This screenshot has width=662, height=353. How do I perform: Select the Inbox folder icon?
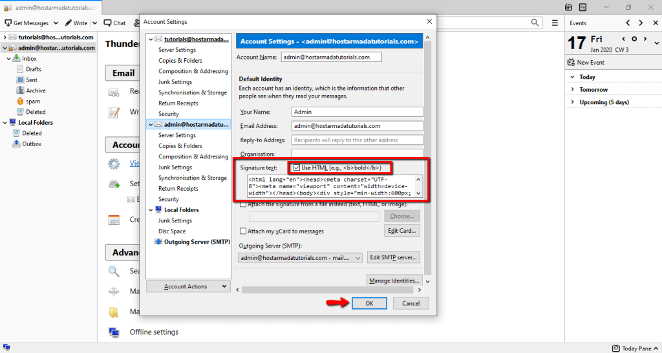[16, 58]
